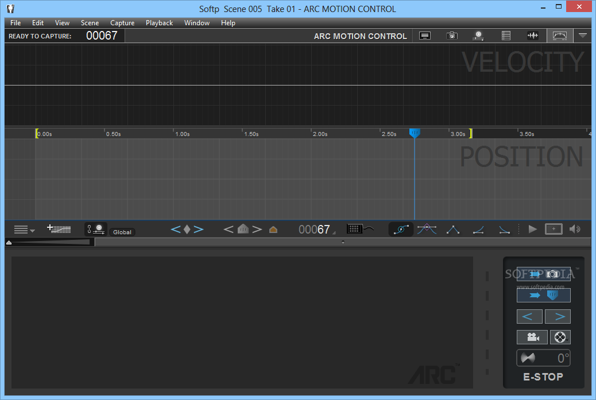The height and width of the screenshot is (400, 596).
Task: Click the move-to-camera shoot button
Action: 544,274
